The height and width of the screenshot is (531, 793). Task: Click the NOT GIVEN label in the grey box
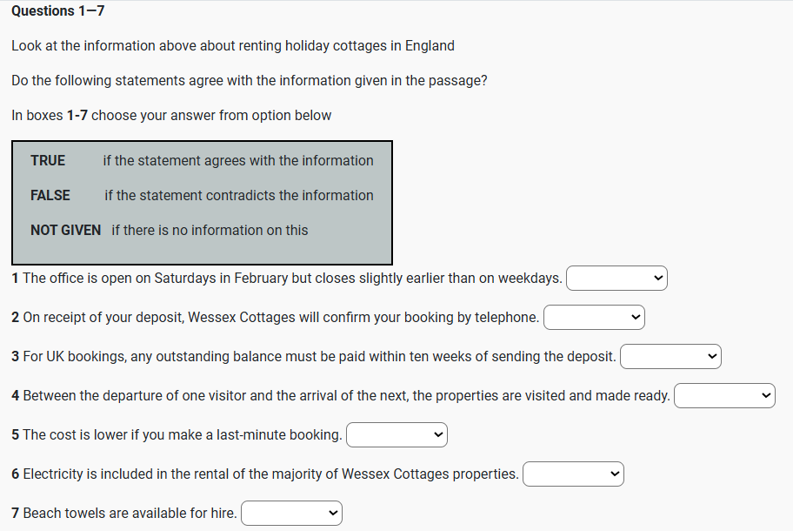pos(65,231)
